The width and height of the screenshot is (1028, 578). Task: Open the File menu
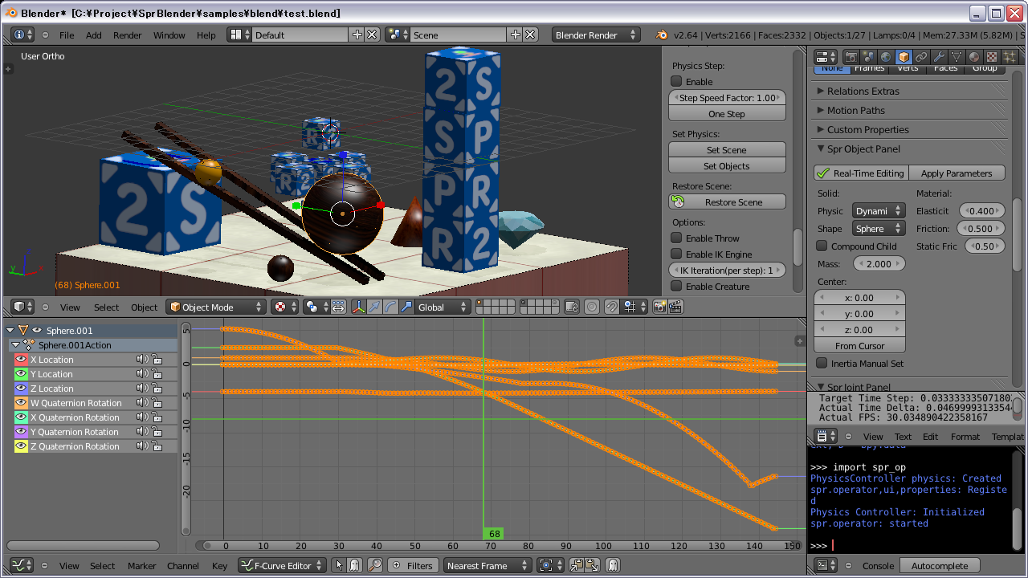[67, 35]
